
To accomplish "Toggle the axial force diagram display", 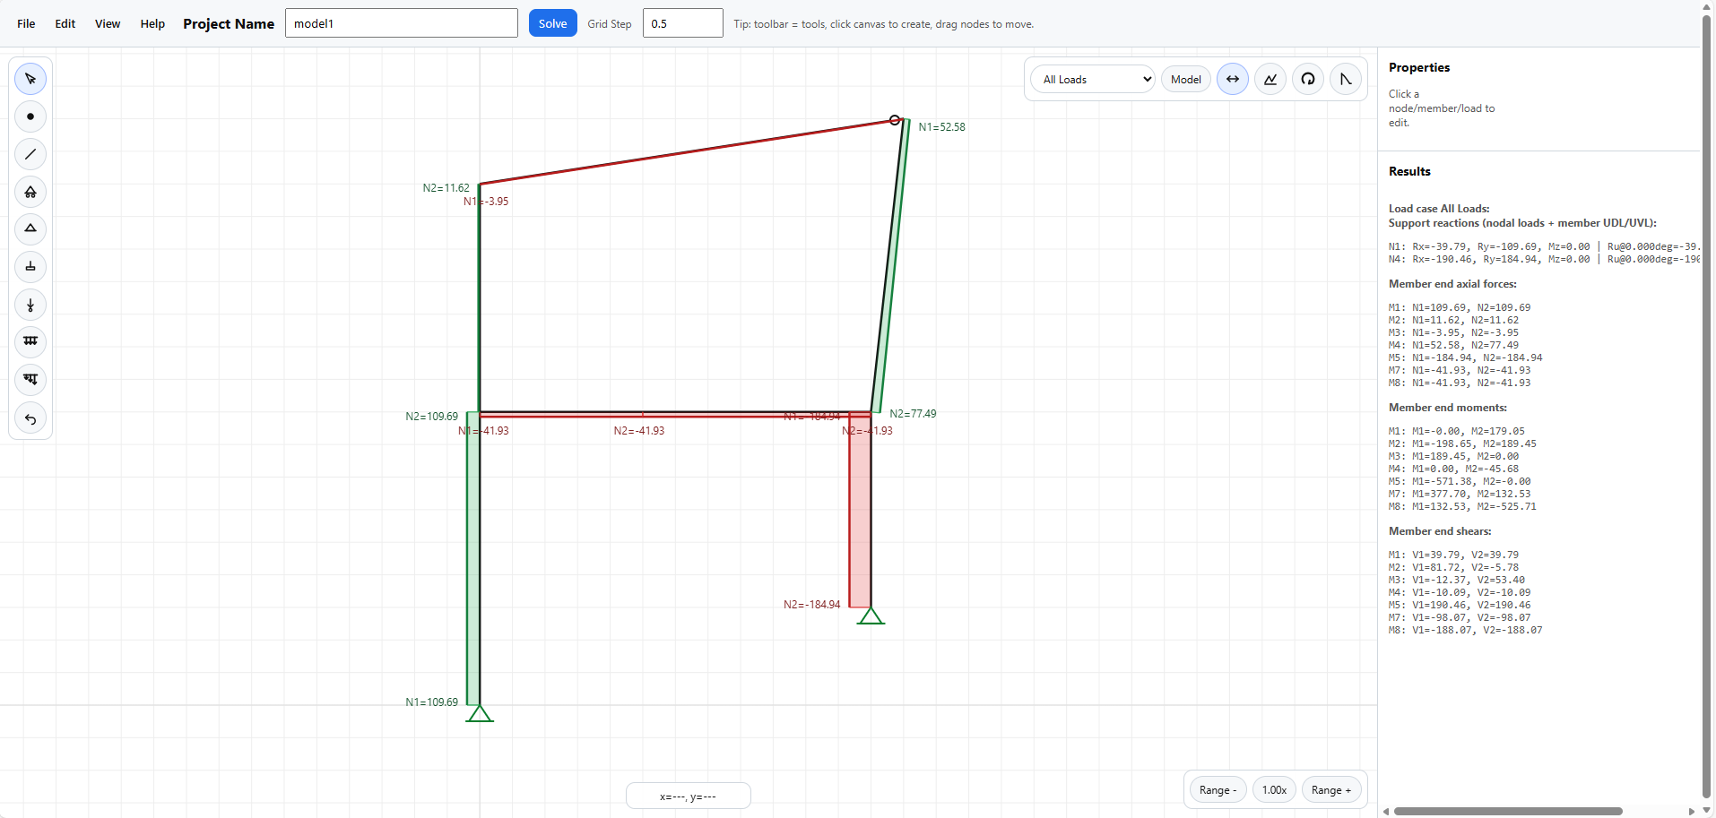I will click(1233, 79).
